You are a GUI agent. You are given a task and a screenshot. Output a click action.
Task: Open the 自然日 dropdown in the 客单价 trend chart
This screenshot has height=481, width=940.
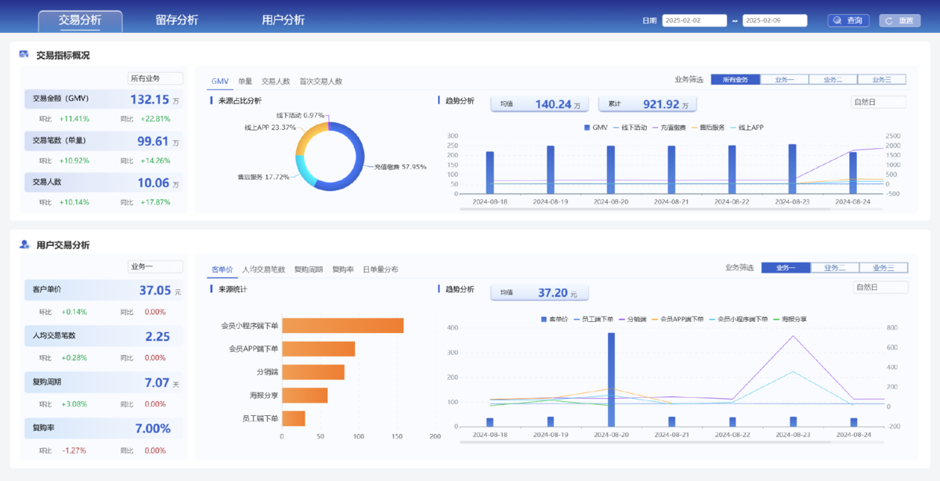pos(880,288)
